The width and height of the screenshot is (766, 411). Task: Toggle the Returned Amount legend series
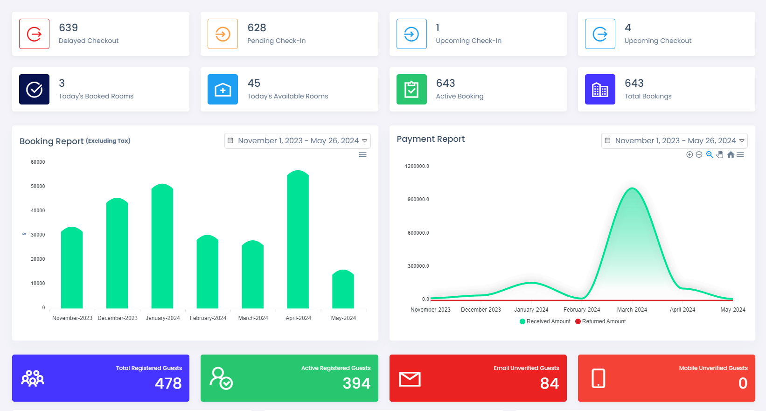(601, 321)
